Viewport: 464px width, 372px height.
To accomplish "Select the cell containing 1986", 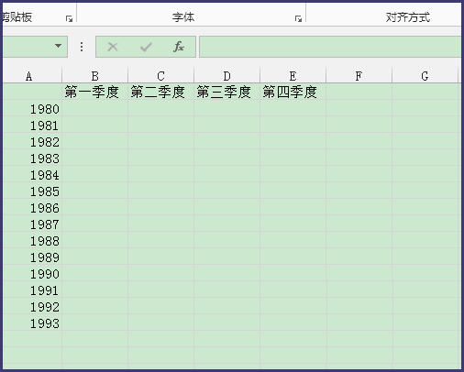I will click(32, 207).
